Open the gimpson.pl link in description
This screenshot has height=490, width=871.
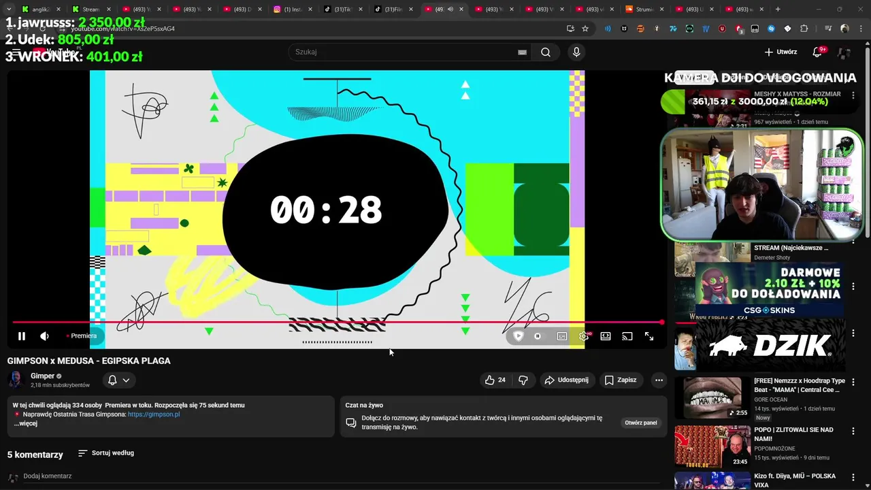click(154, 414)
